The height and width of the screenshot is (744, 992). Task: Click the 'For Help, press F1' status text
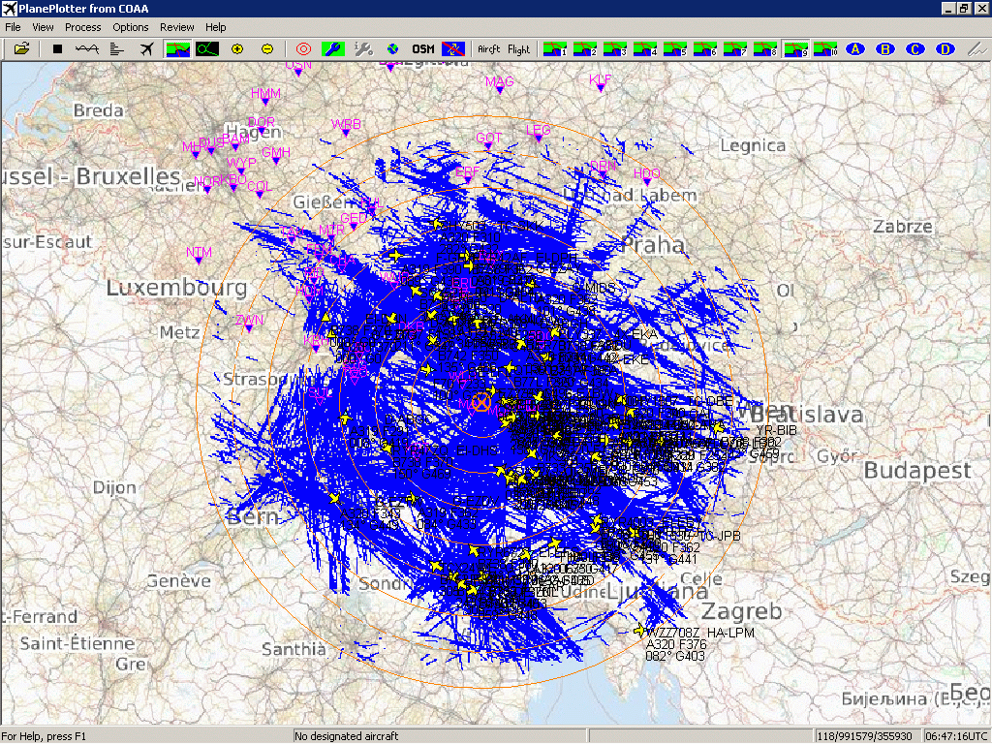pos(44,736)
